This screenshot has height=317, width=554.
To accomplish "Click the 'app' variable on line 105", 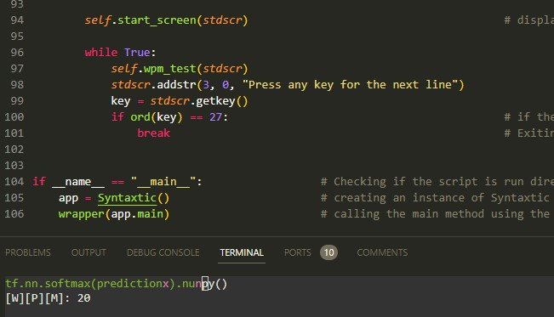I will pos(68,198).
